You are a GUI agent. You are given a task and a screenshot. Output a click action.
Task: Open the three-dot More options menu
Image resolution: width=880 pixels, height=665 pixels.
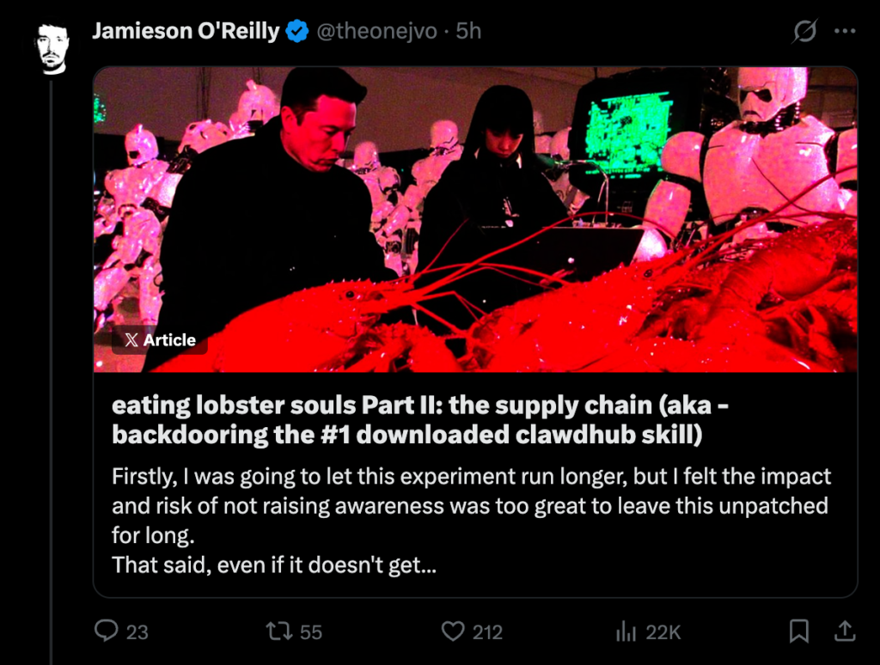click(x=846, y=32)
